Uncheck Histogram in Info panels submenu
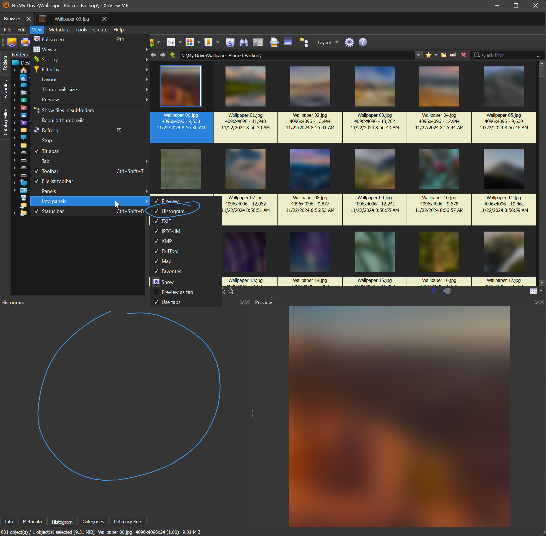The width and height of the screenshot is (546, 536). (x=173, y=211)
